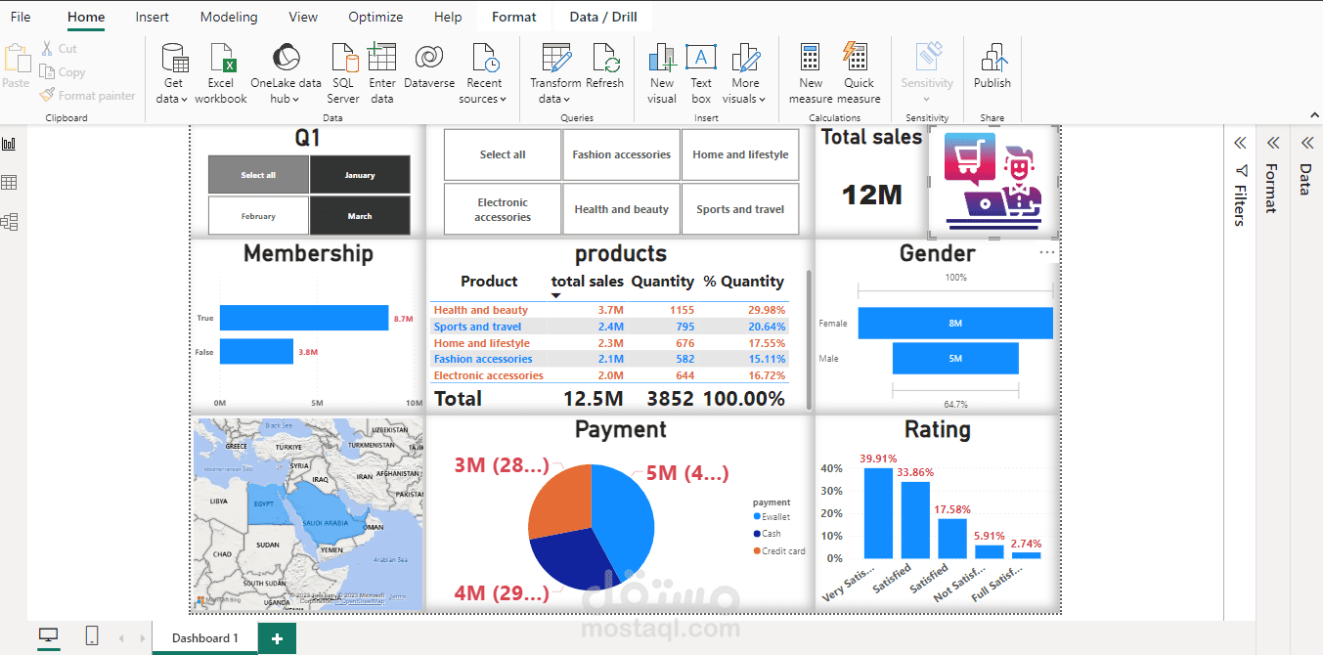Toggle Health and beauty slicer tile
Image resolution: width=1323 pixels, height=655 pixels.
tap(622, 209)
